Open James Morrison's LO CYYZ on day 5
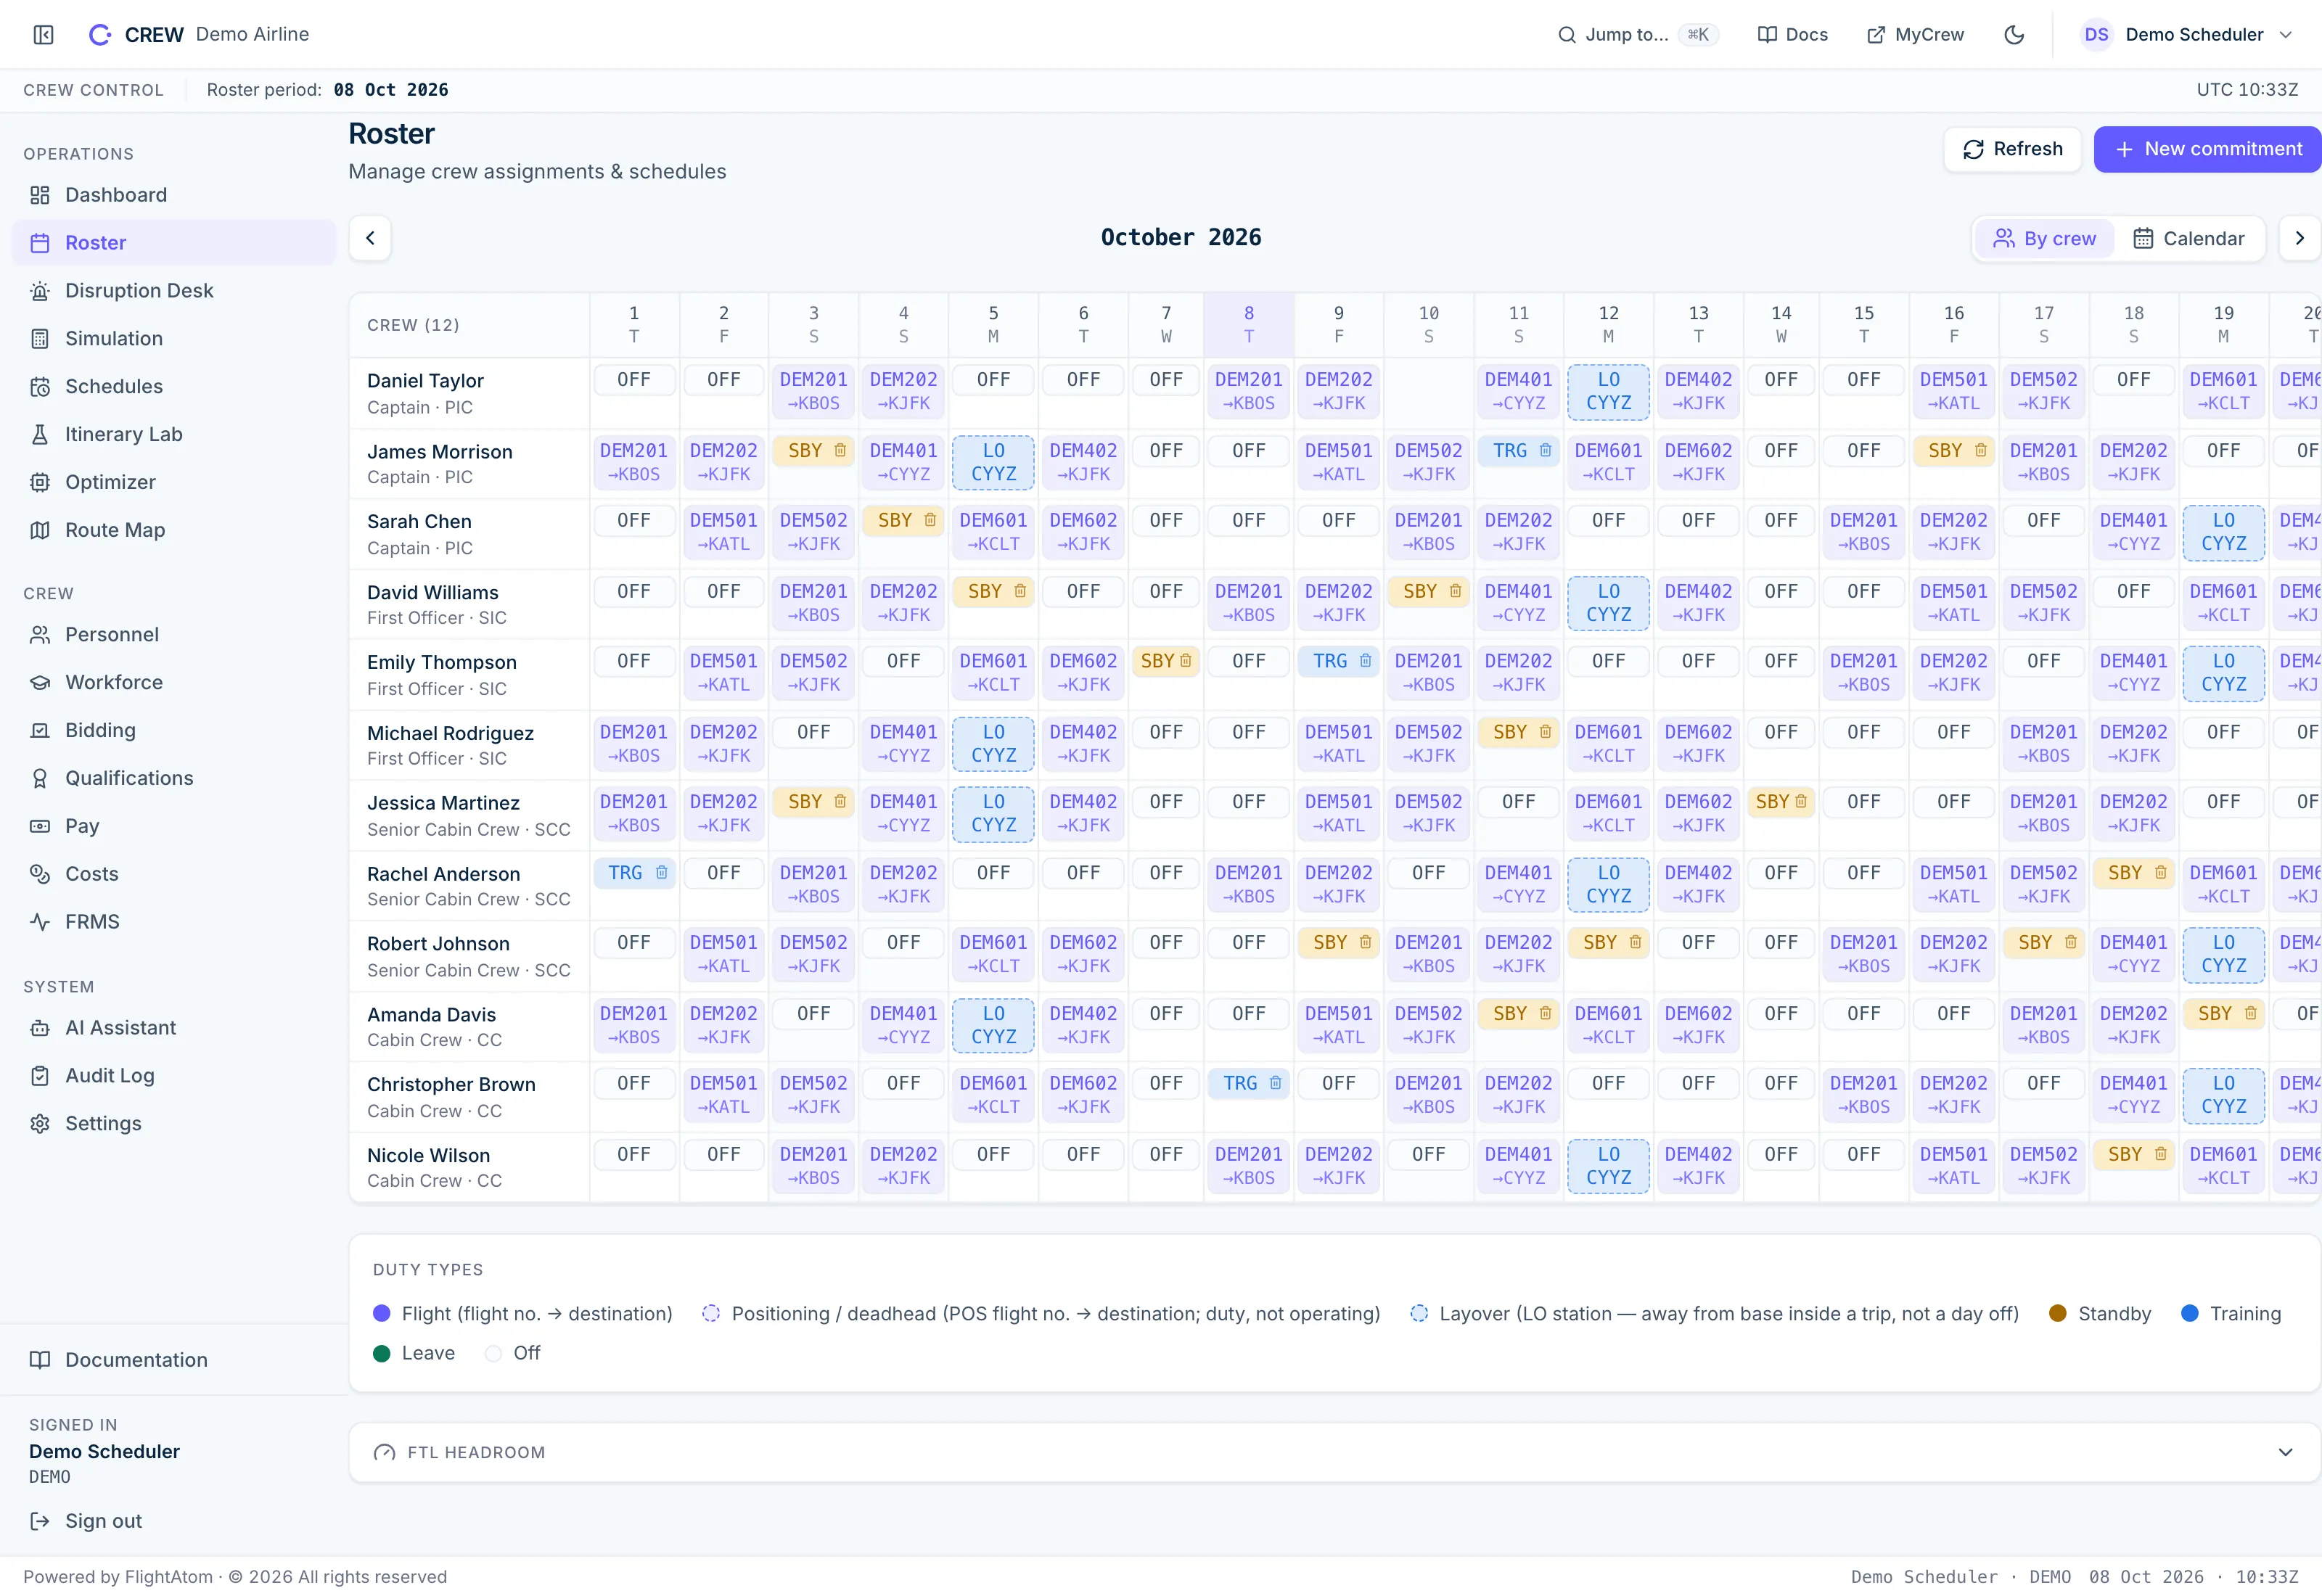The width and height of the screenshot is (2322, 1596). pos(994,463)
